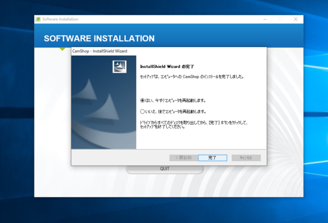The image size is (328, 223).
Task: Minimize the Software Installation window
Action: pos(265,19)
